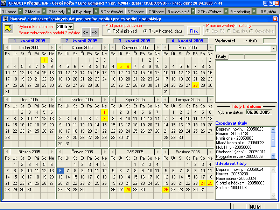Select the Roční přehled radio option
280x210 pixels.
109,31
